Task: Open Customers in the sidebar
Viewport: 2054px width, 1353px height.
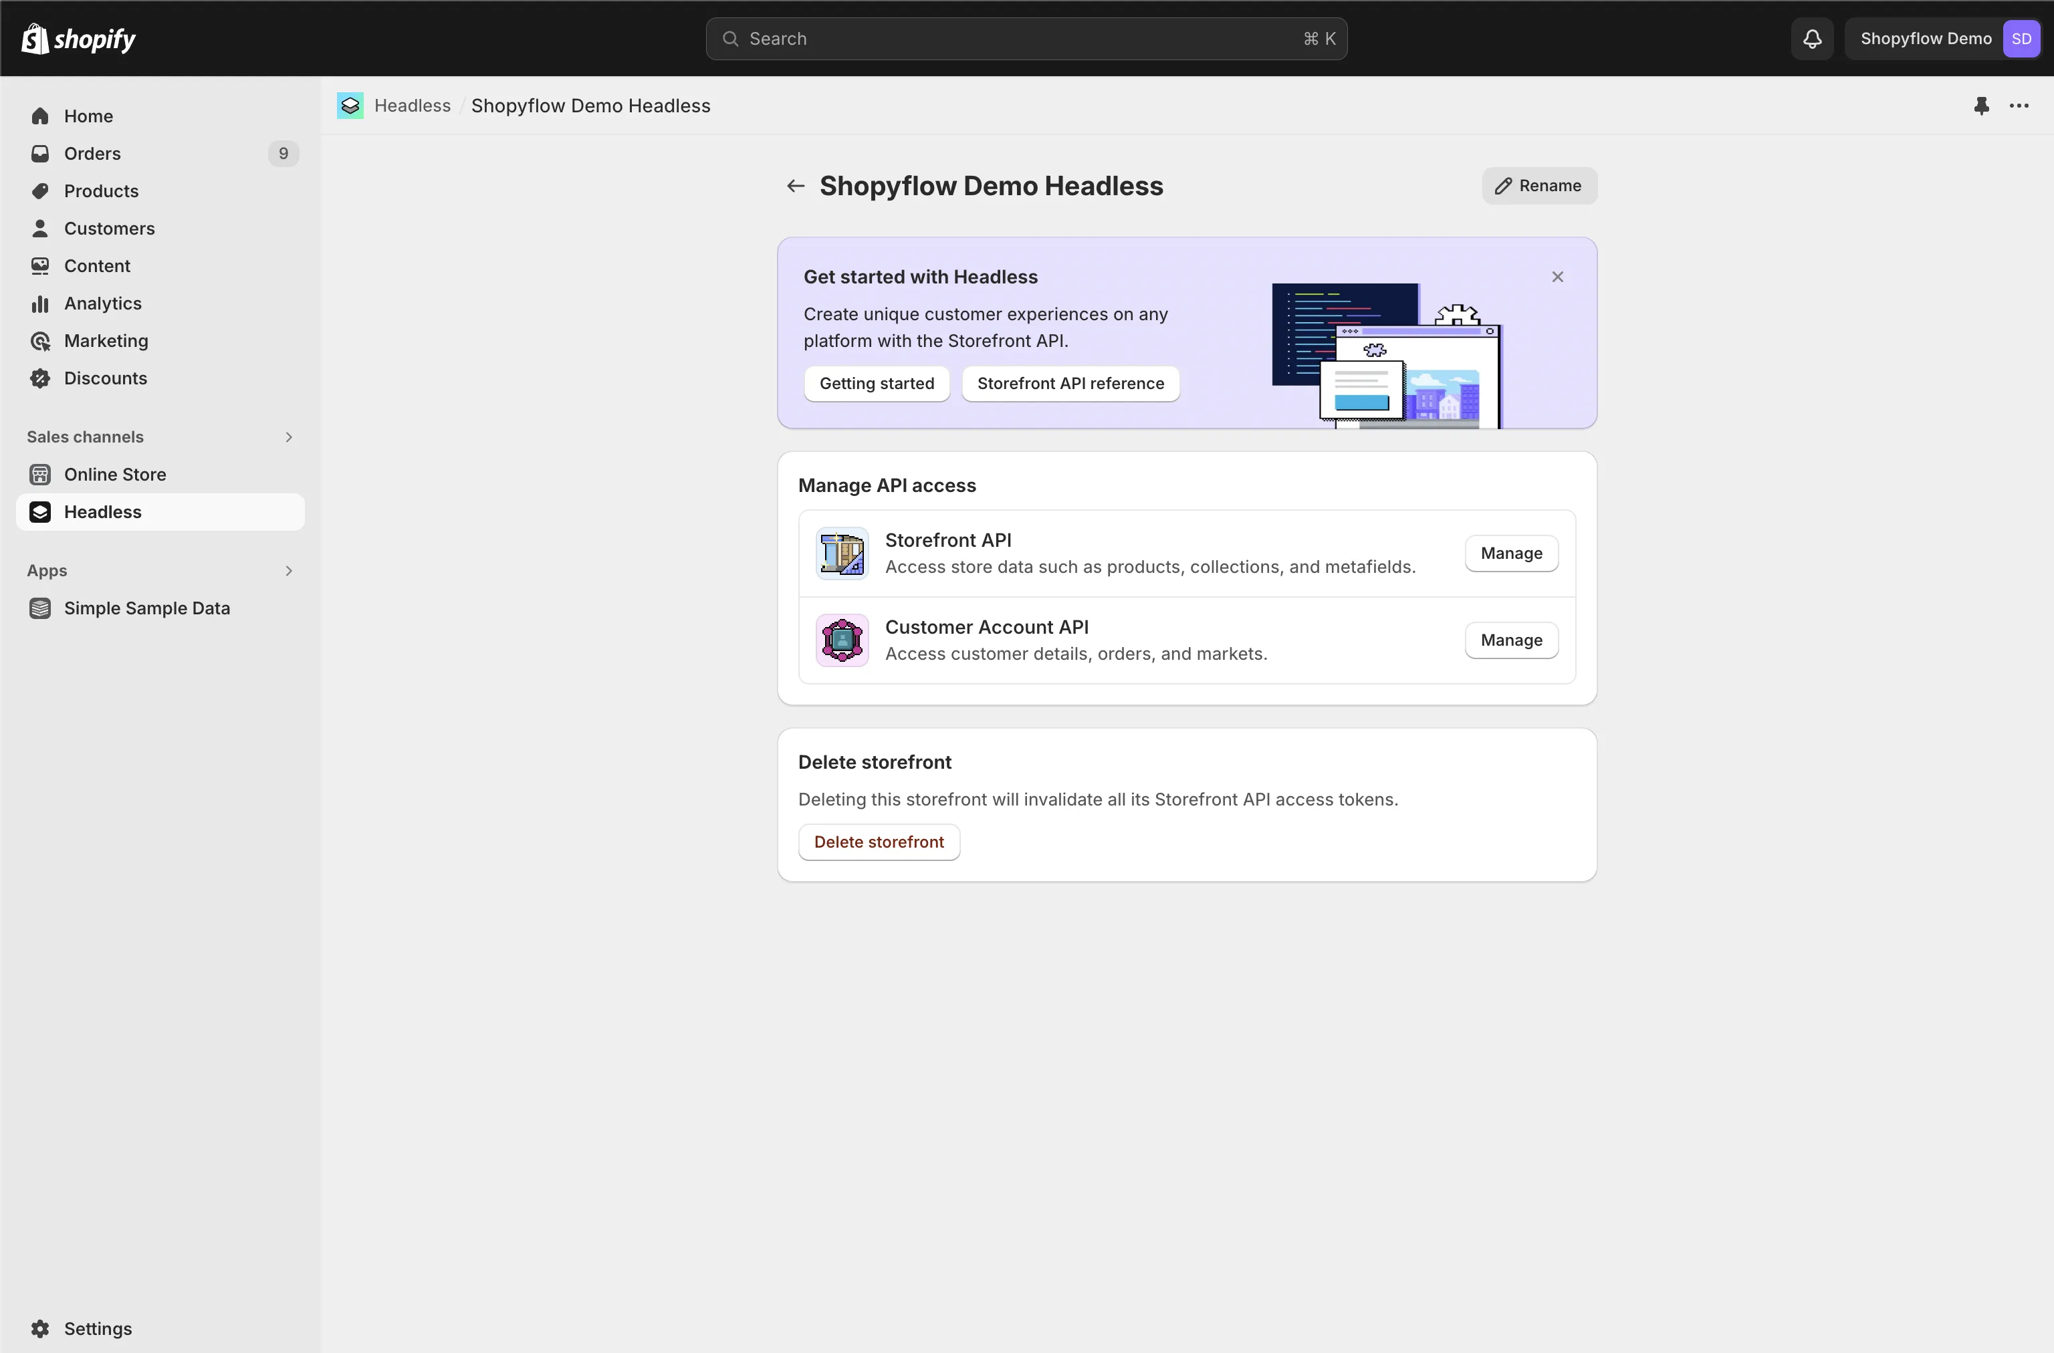Action: 160,229
